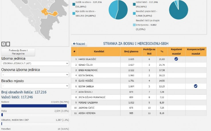Click the map zoom out minus button
211x131 pixels.
coord(8,44)
